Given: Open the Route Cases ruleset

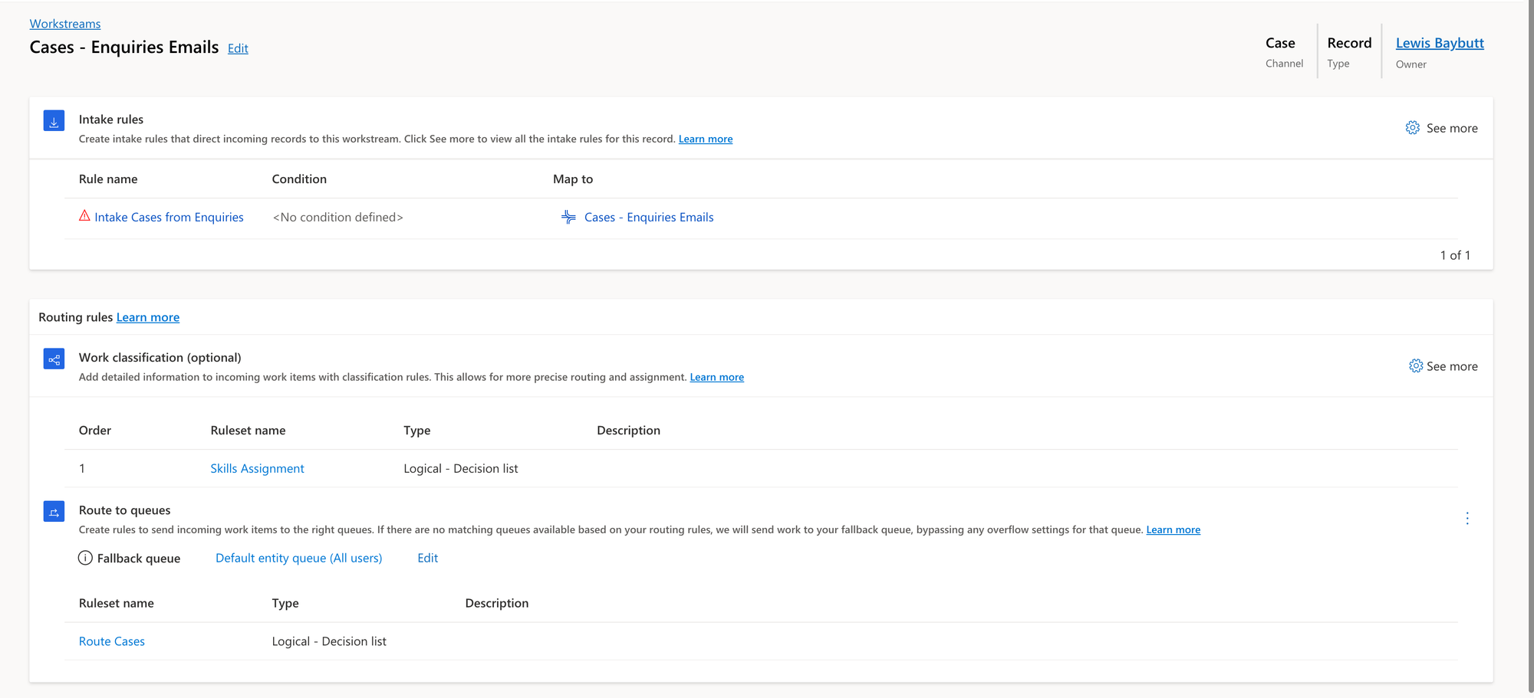Looking at the screenshot, I should [x=112, y=641].
